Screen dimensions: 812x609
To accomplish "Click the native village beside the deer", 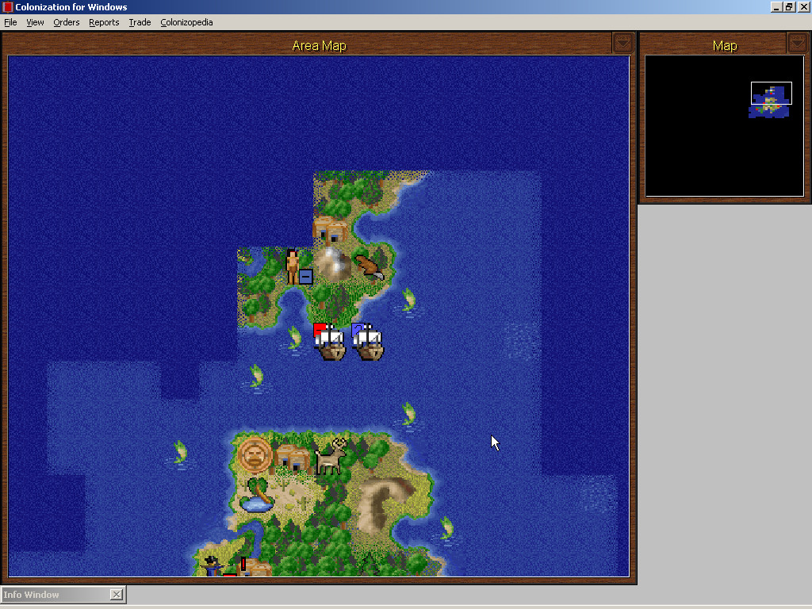I will (293, 458).
